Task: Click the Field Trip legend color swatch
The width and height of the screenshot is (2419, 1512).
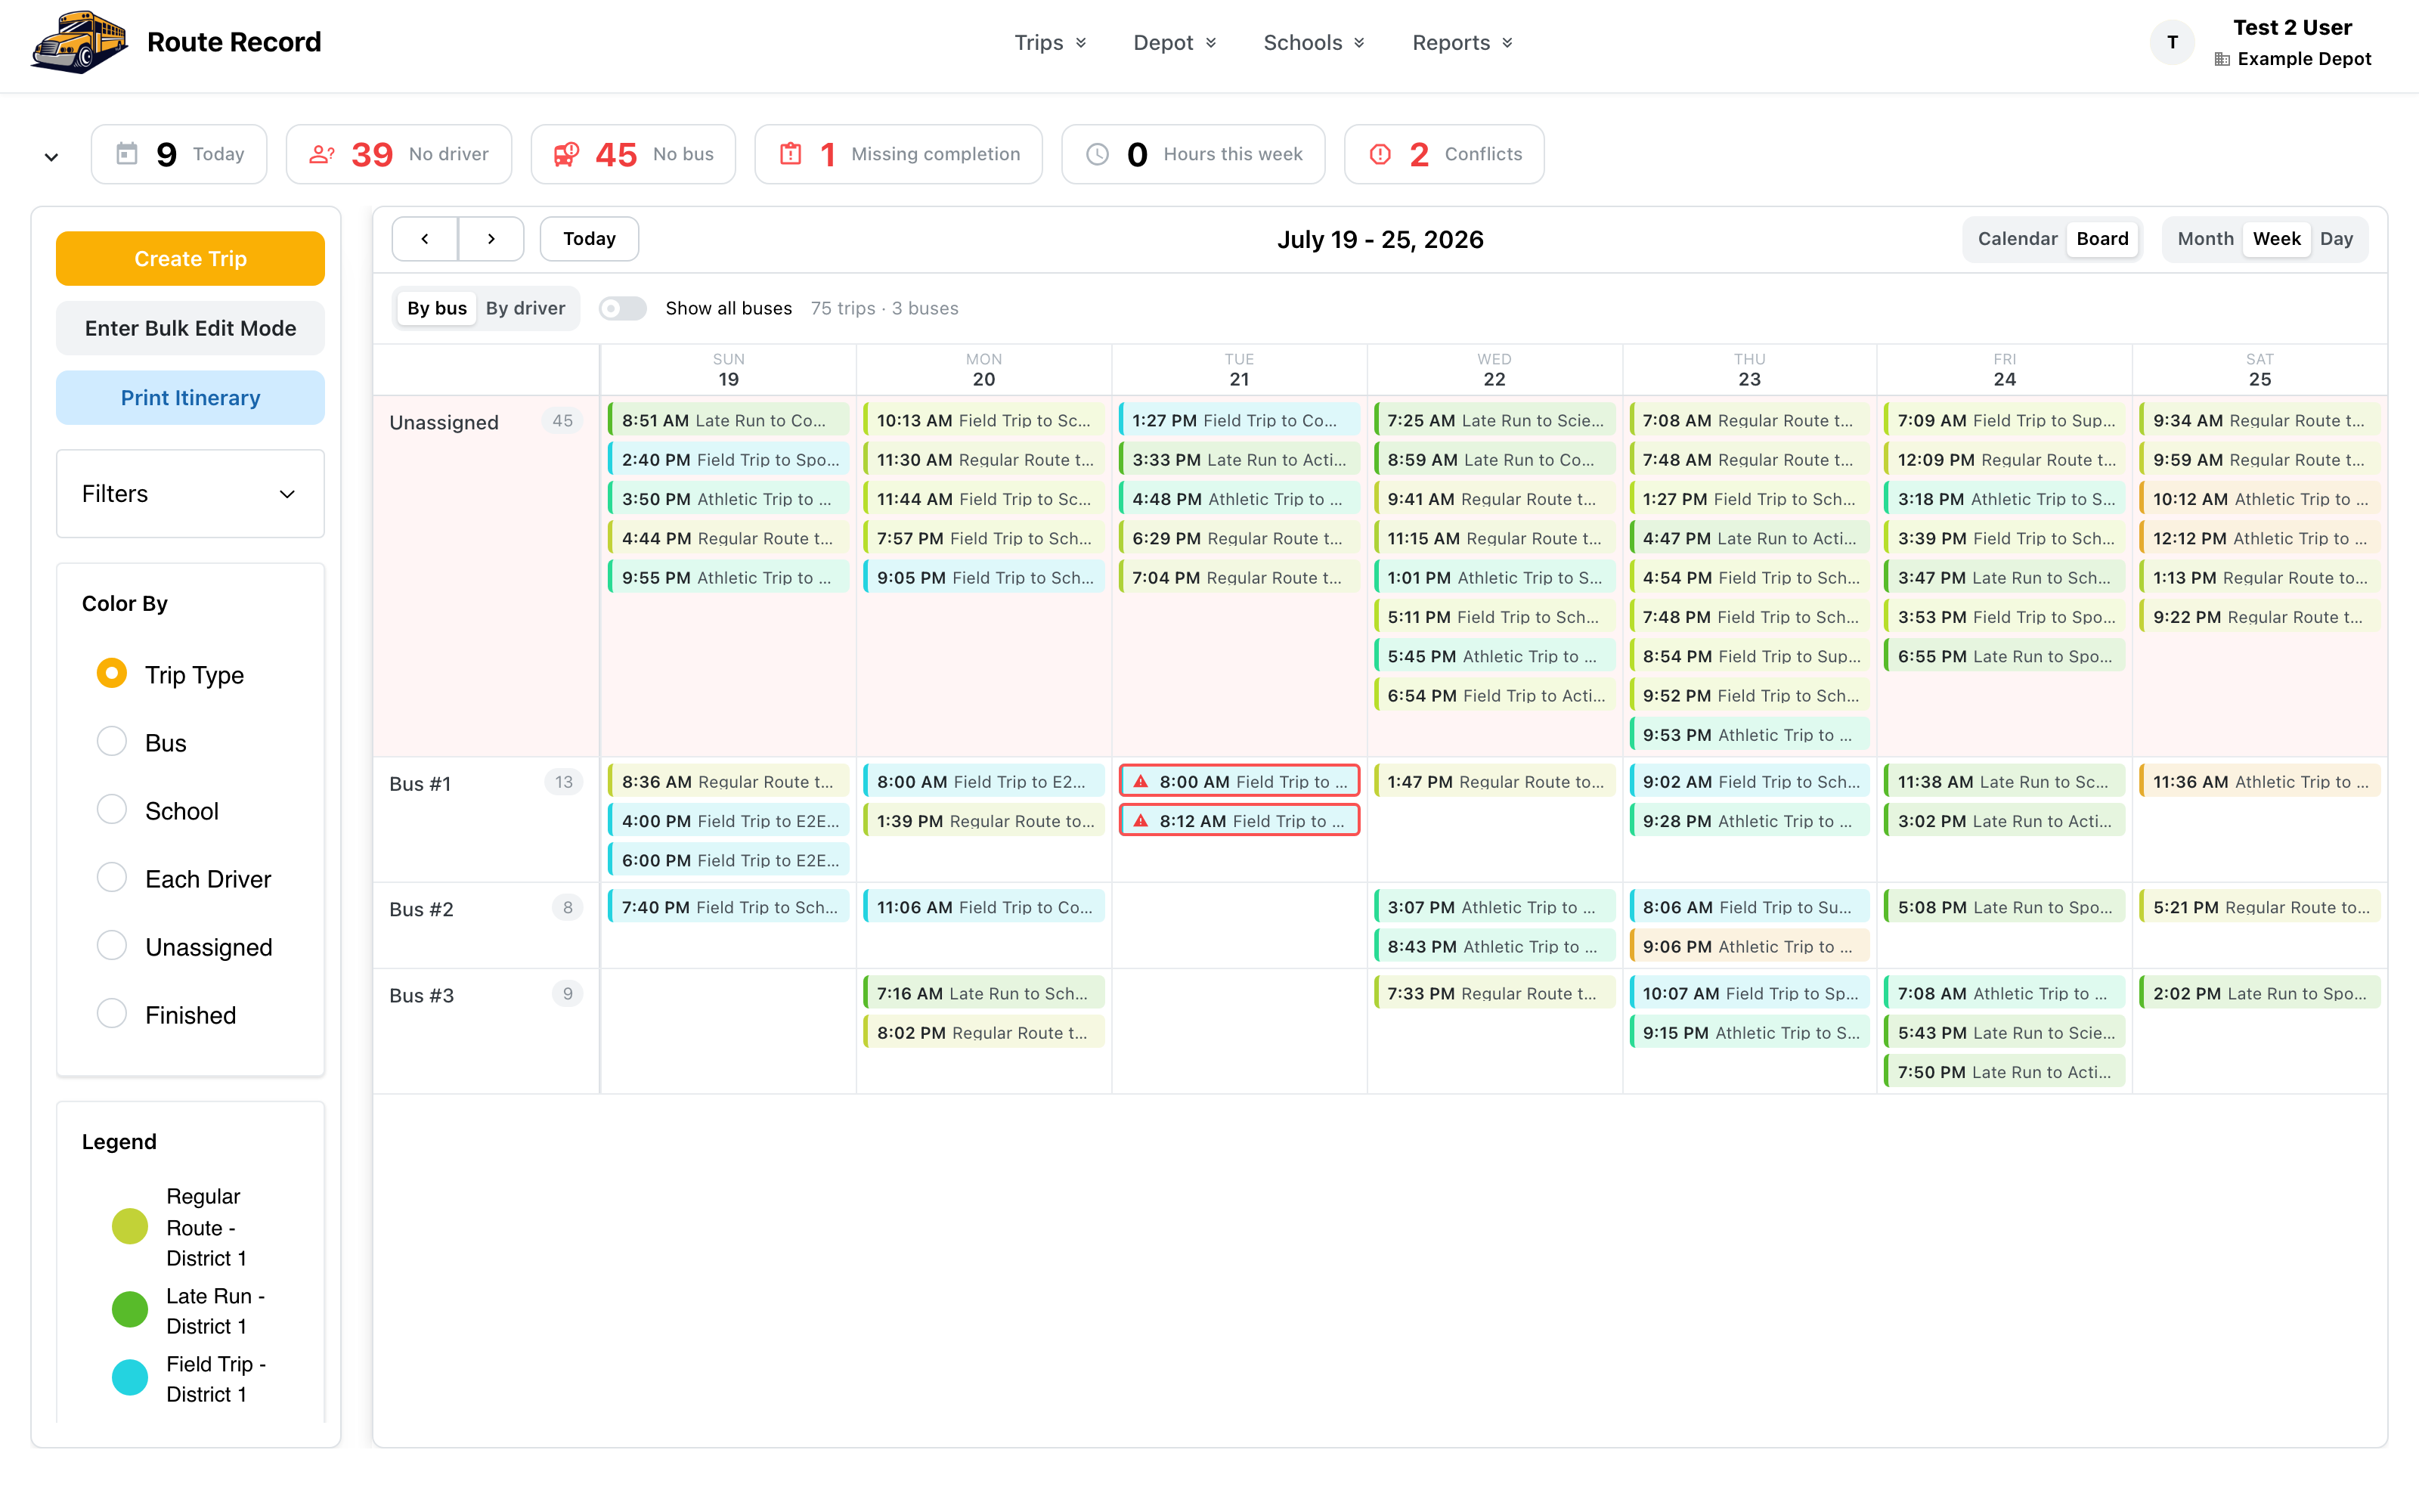Action: [130, 1378]
